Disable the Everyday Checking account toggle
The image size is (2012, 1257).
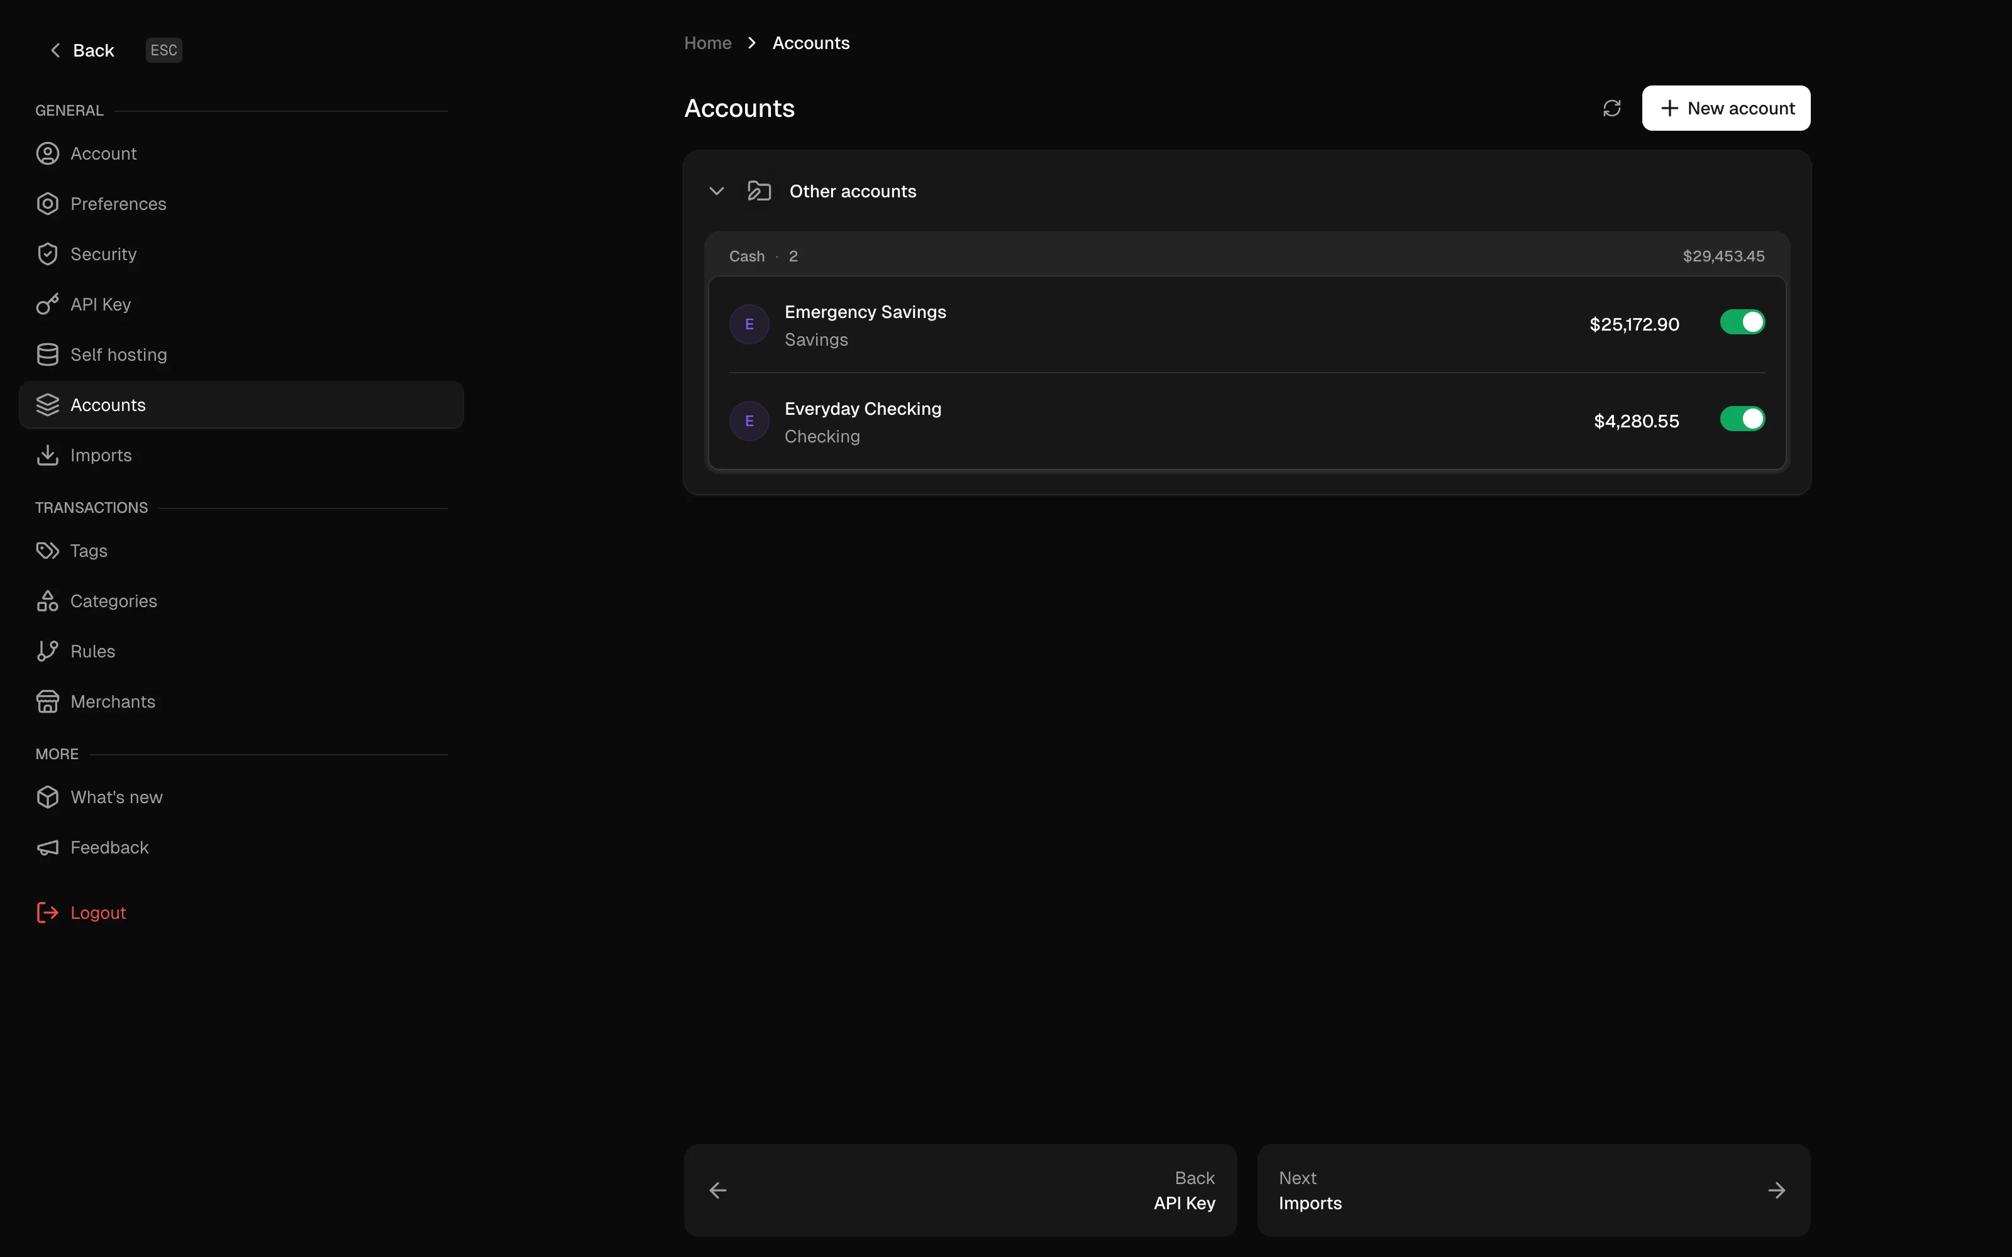[x=1743, y=419]
